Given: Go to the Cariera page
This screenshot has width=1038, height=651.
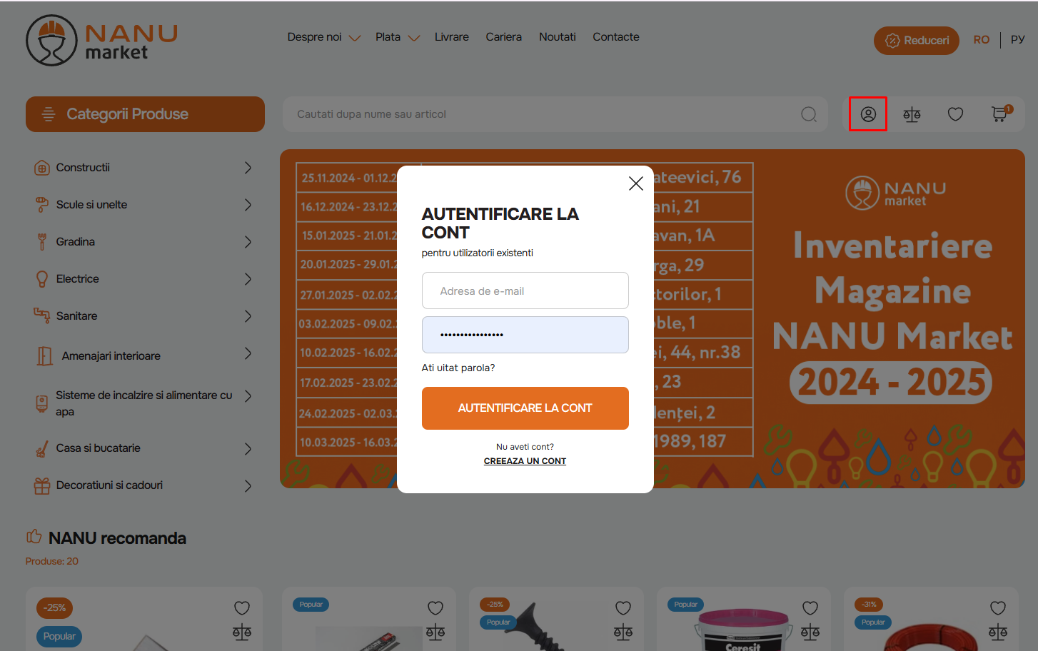Looking at the screenshot, I should [504, 37].
